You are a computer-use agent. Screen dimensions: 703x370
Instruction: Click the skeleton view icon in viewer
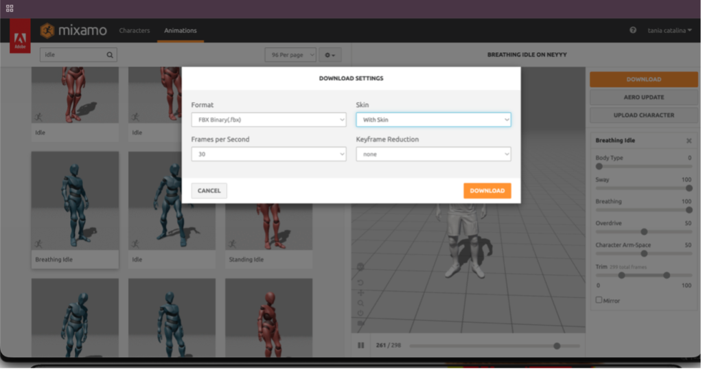tap(360, 267)
